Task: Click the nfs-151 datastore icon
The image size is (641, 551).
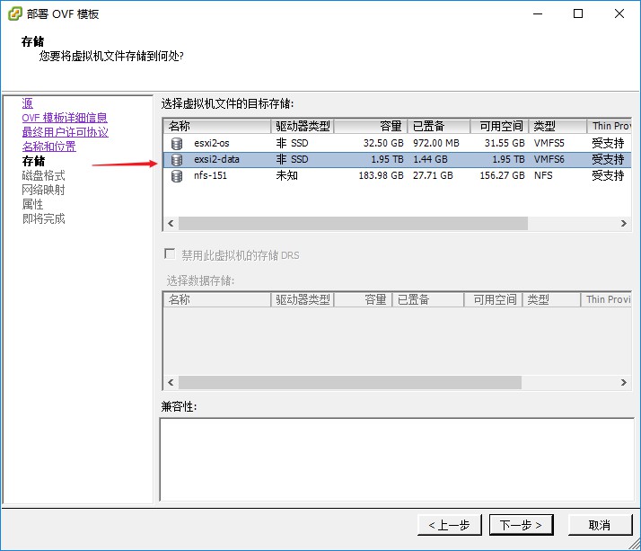Action: (177, 176)
